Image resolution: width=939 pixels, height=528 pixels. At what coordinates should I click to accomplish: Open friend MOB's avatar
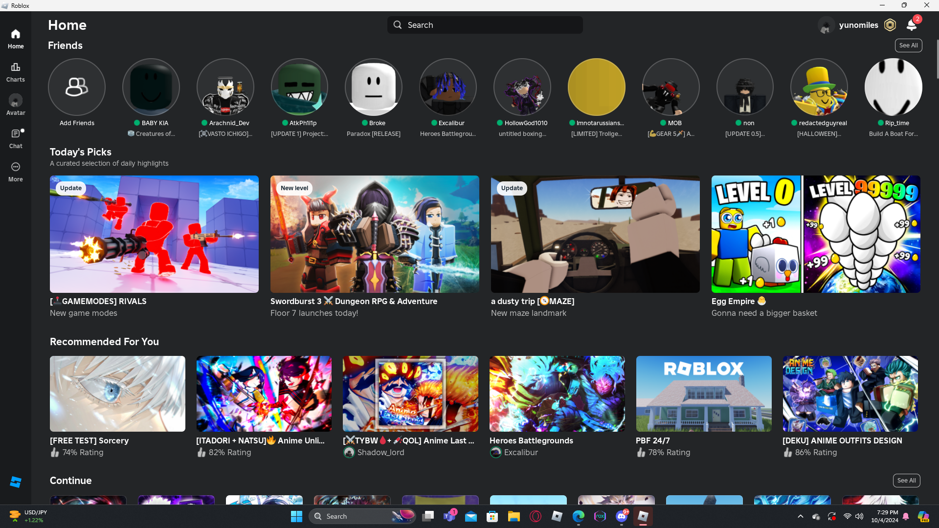coord(671,87)
